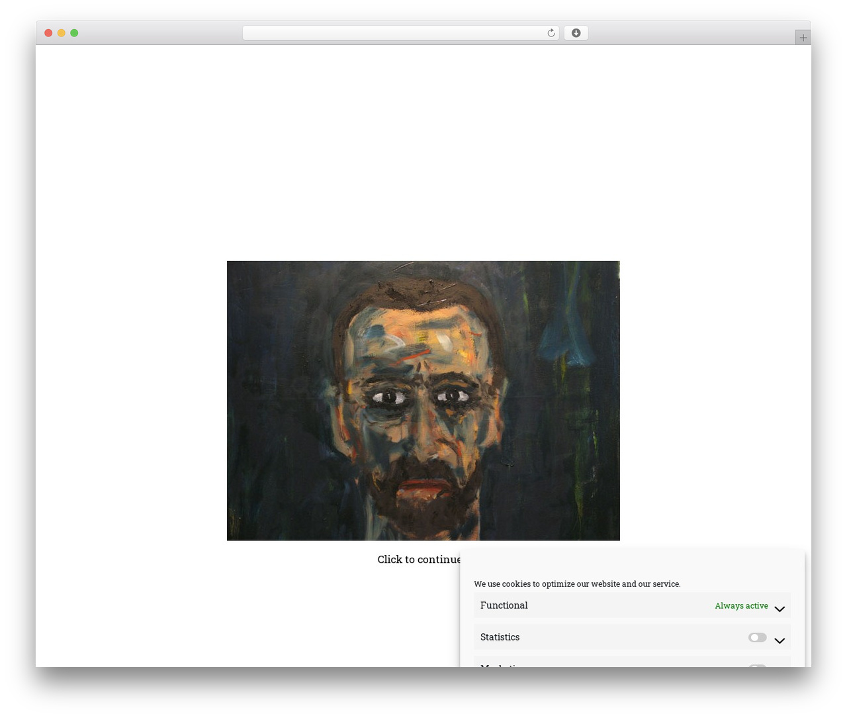The width and height of the screenshot is (847, 718).
Task: Open the browser downloads button
Action: pyautogui.click(x=576, y=33)
